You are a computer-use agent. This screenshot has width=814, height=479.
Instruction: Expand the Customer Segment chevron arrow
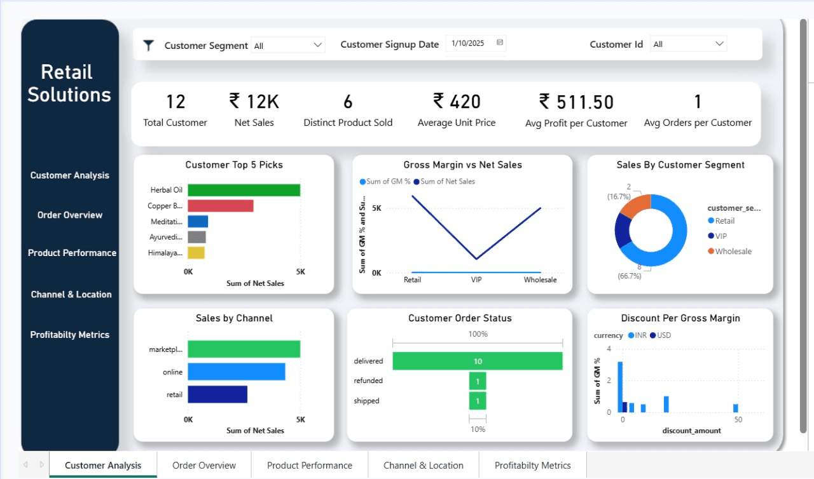pos(318,44)
